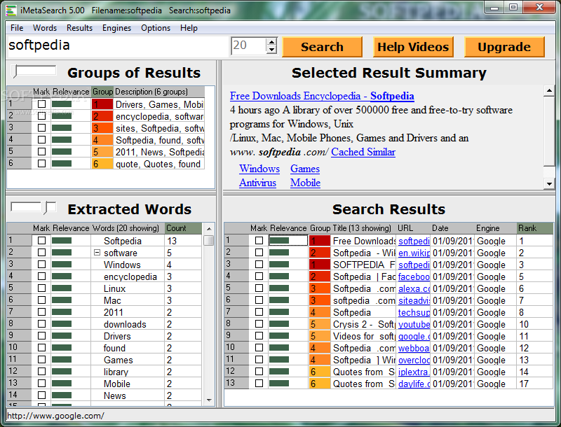The width and height of the screenshot is (561, 427).
Task: Click the yellow group 6 cell for the dayli.fe result
Action: tap(320, 384)
